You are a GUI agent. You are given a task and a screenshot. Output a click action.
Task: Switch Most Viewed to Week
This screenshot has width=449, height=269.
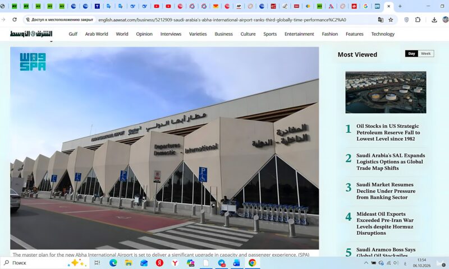point(426,53)
